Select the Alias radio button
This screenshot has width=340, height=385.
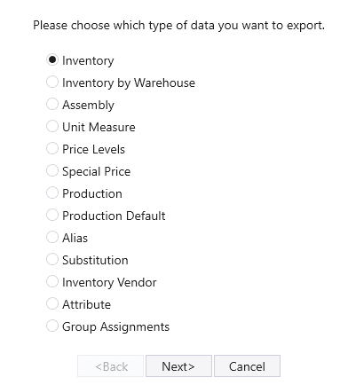point(52,237)
